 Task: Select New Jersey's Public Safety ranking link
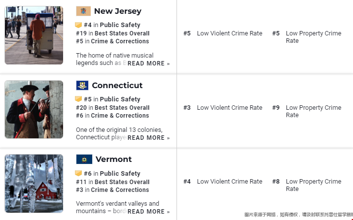[x=120, y=25]
